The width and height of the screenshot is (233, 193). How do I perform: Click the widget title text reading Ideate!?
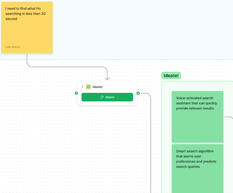click(x=97, y=87)
